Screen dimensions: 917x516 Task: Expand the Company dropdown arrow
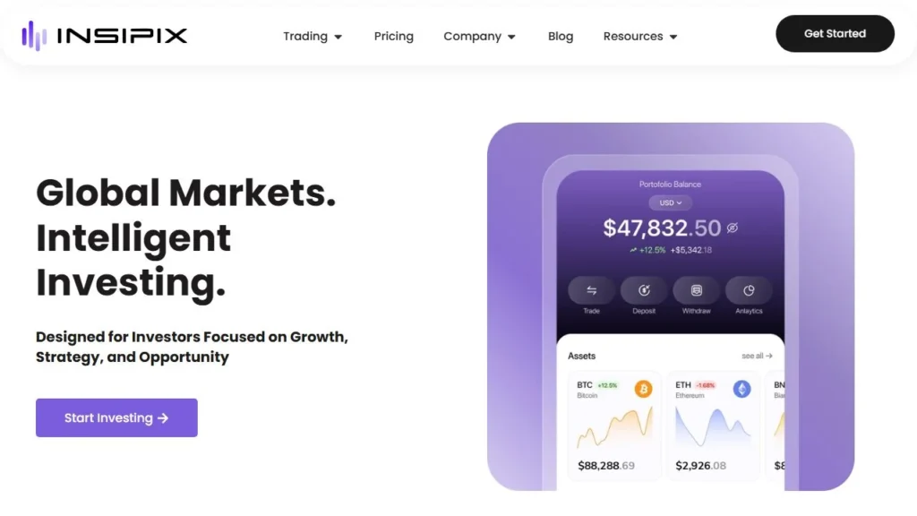[x=511, y=37]
